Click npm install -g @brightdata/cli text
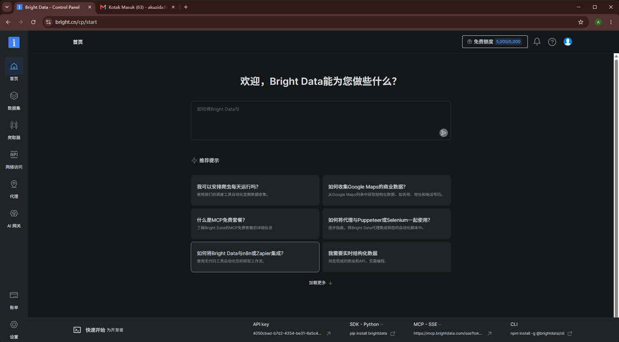This screenshot has height=342, width=619. pyautogui.click(x=537, y=333)
